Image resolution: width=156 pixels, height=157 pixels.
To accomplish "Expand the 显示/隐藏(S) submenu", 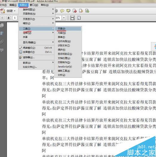I will point(37,42).
